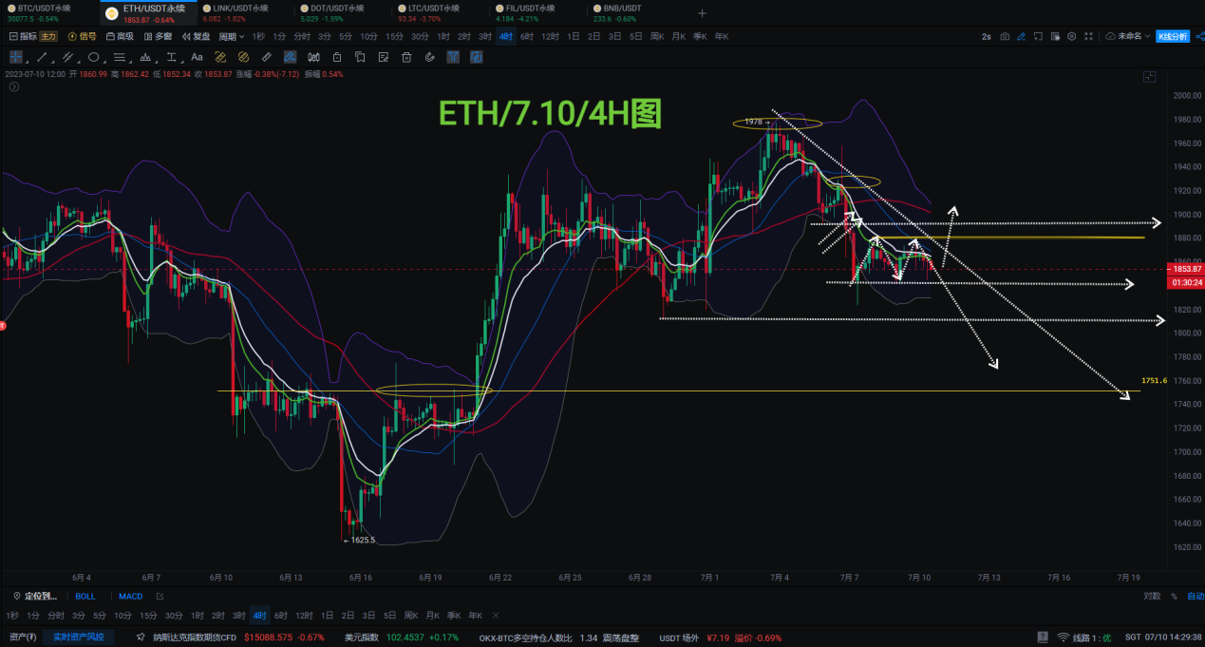Click the 资产 assets label
The image size is (1205, 647).
click(23, 637)
